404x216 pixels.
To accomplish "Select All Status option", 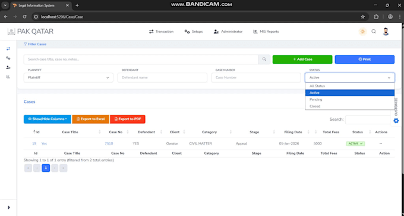I will tap(350, 86).
